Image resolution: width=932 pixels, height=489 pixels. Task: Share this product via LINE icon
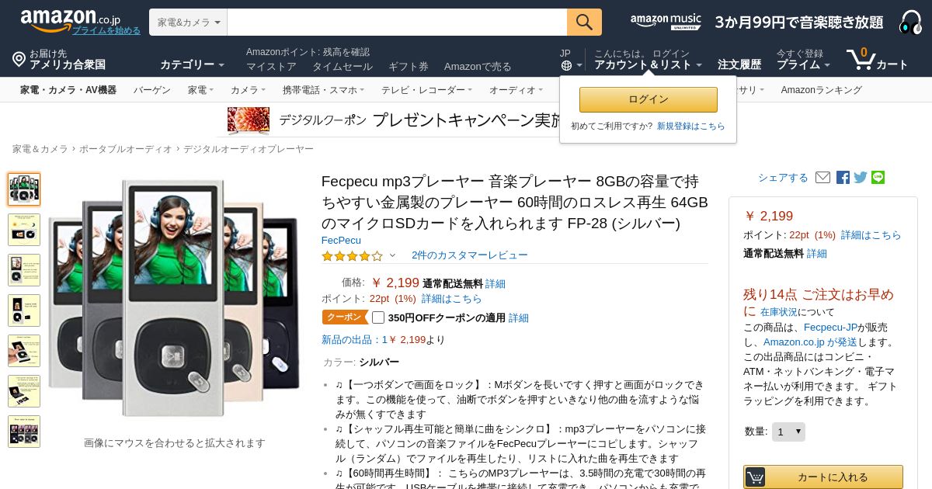pyautogui.click(x=878, y=178)
